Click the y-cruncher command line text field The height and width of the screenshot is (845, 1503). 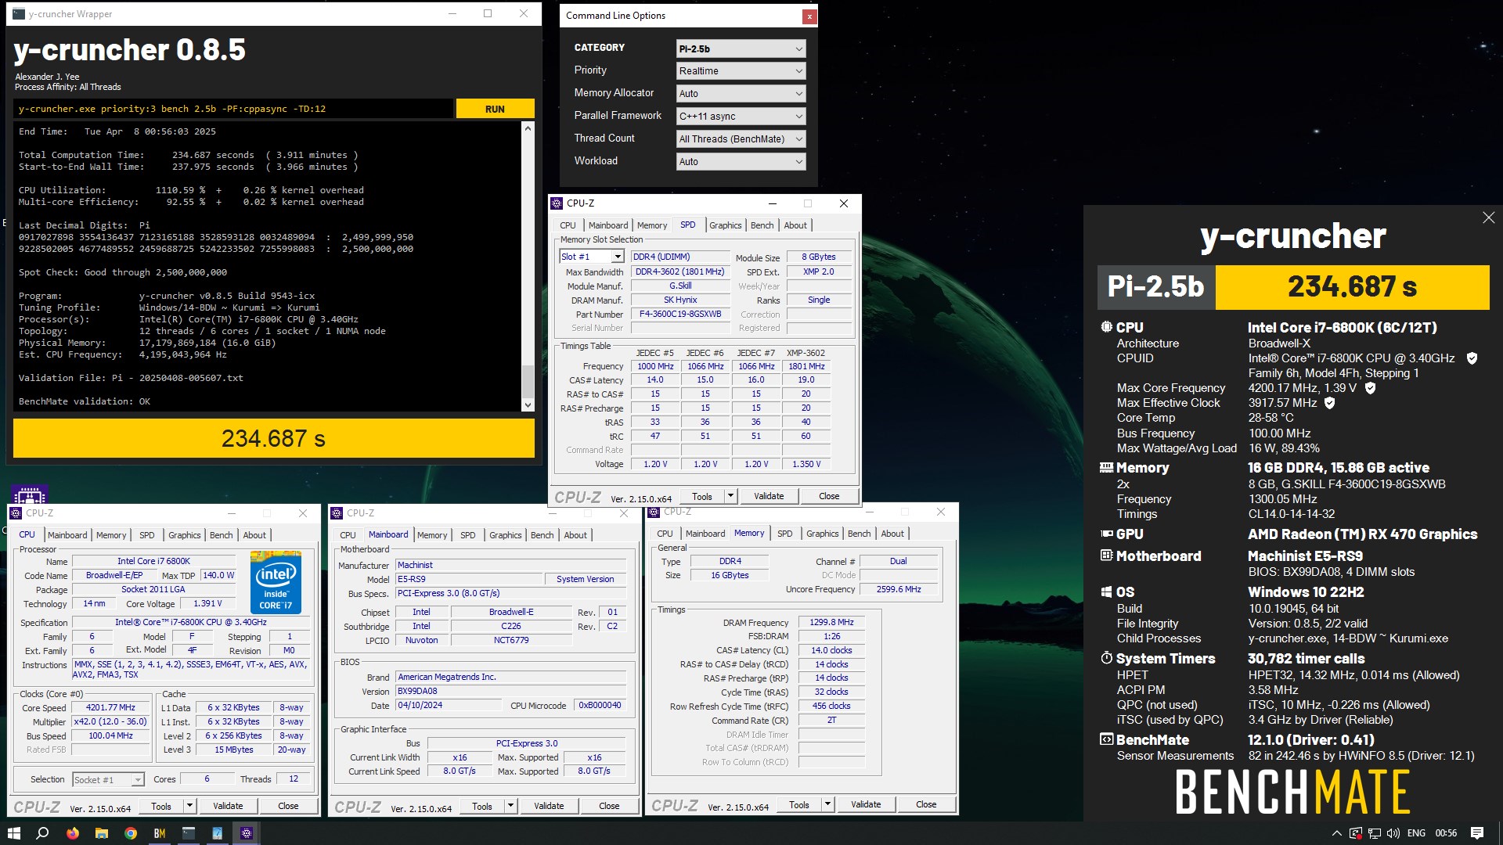point(233,109)
